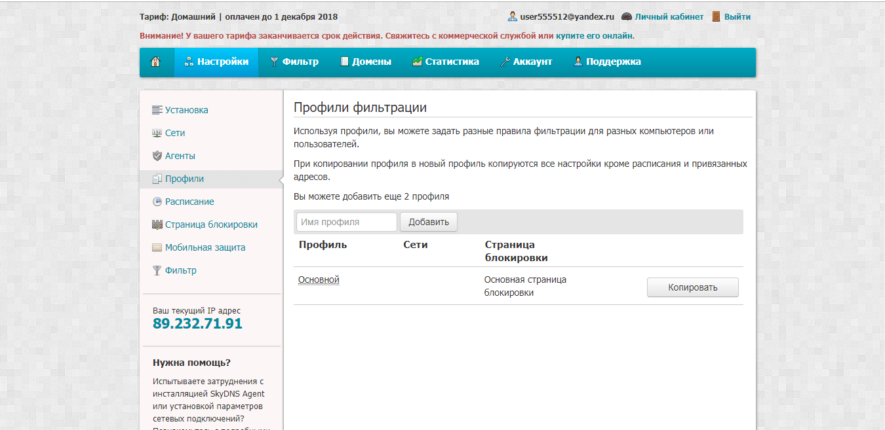Click the door icon next to Выйти

[716, 17]
